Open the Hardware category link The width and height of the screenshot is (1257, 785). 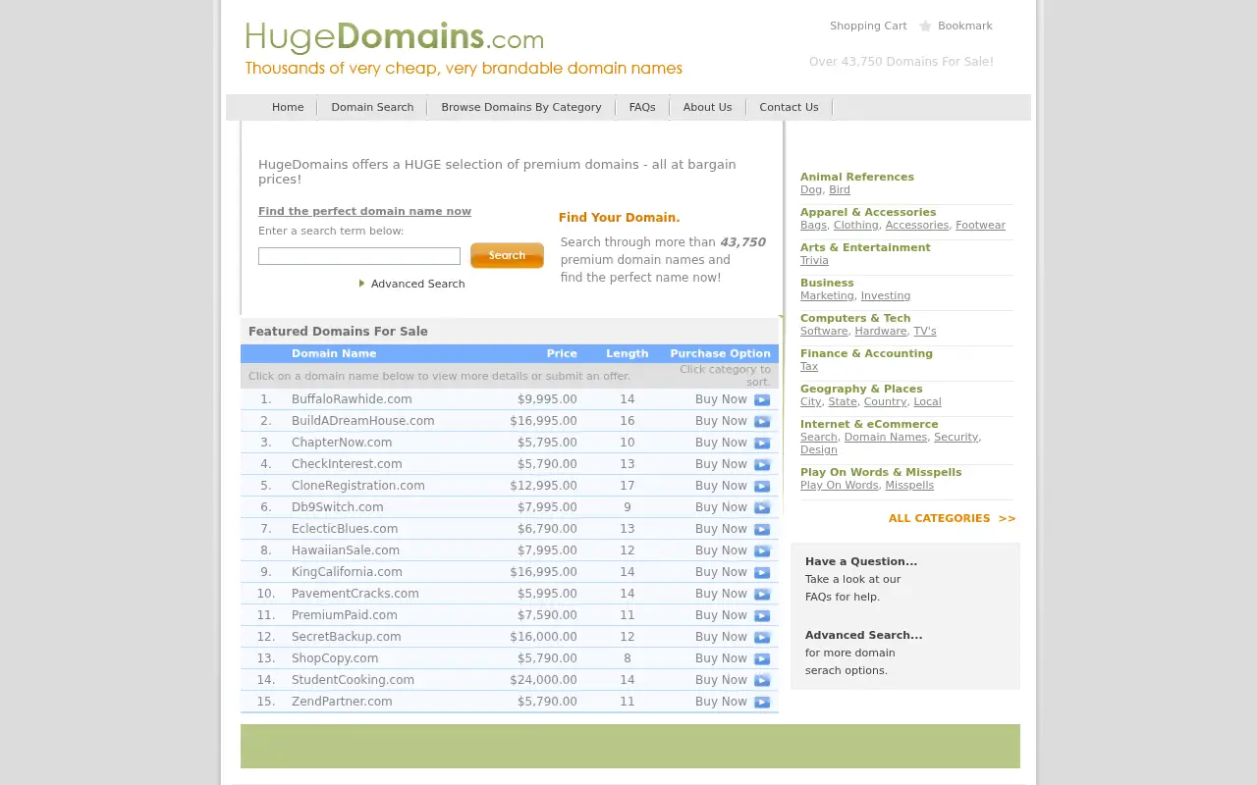click(x=881, y=332)
